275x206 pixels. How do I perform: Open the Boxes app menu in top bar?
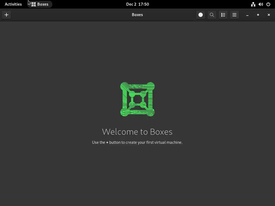40,4
